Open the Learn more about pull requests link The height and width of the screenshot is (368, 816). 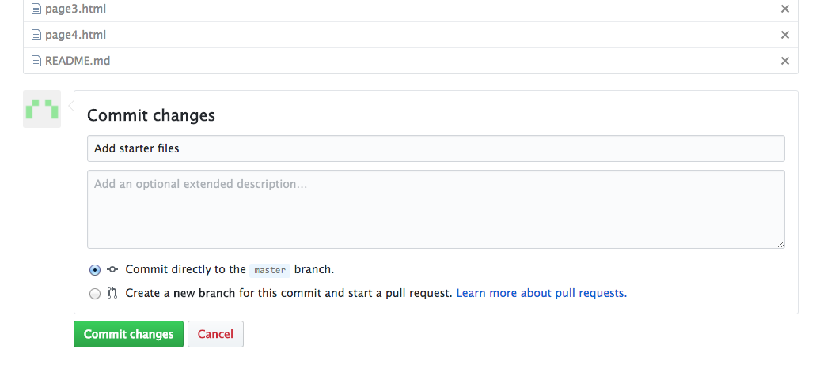541,293
